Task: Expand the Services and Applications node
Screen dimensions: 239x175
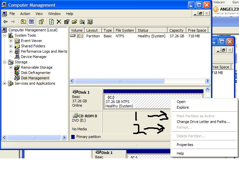Action: [5, 83]
